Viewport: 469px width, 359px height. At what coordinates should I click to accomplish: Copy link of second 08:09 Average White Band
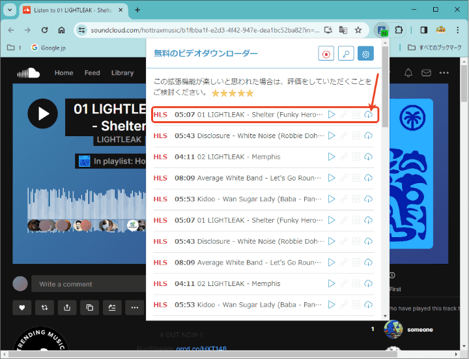pyautogui.click(x=344, y=263)
